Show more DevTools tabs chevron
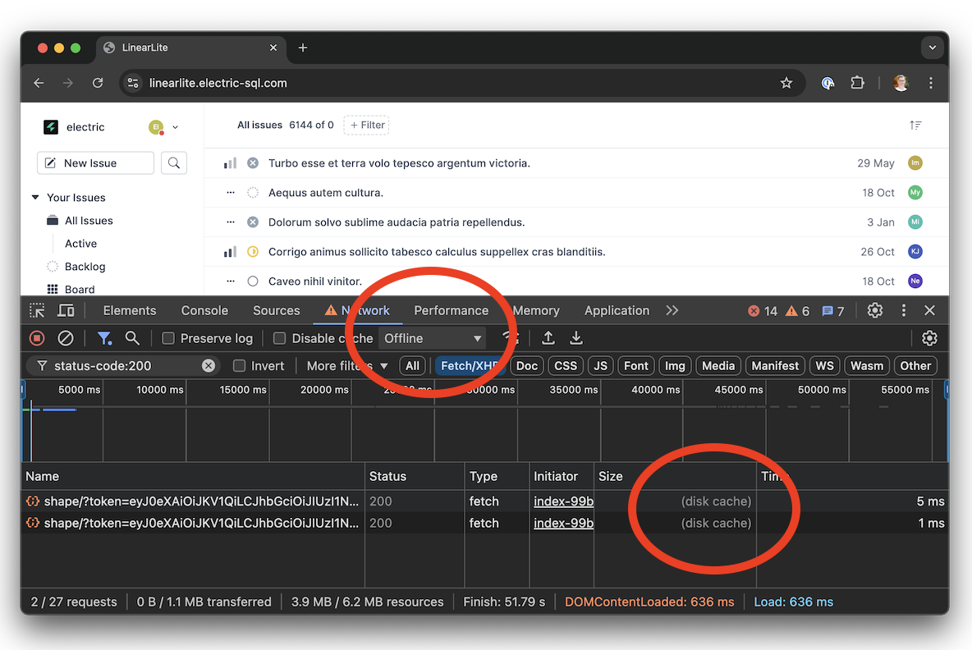This screenshot has height=650, width=972. pyautogui.click(x=672, y=310)
